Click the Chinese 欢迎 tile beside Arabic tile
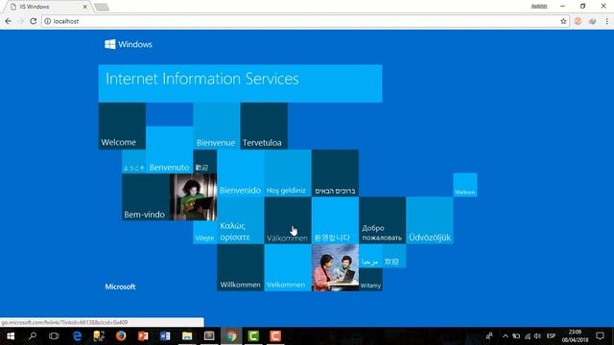 pos(394,256)
